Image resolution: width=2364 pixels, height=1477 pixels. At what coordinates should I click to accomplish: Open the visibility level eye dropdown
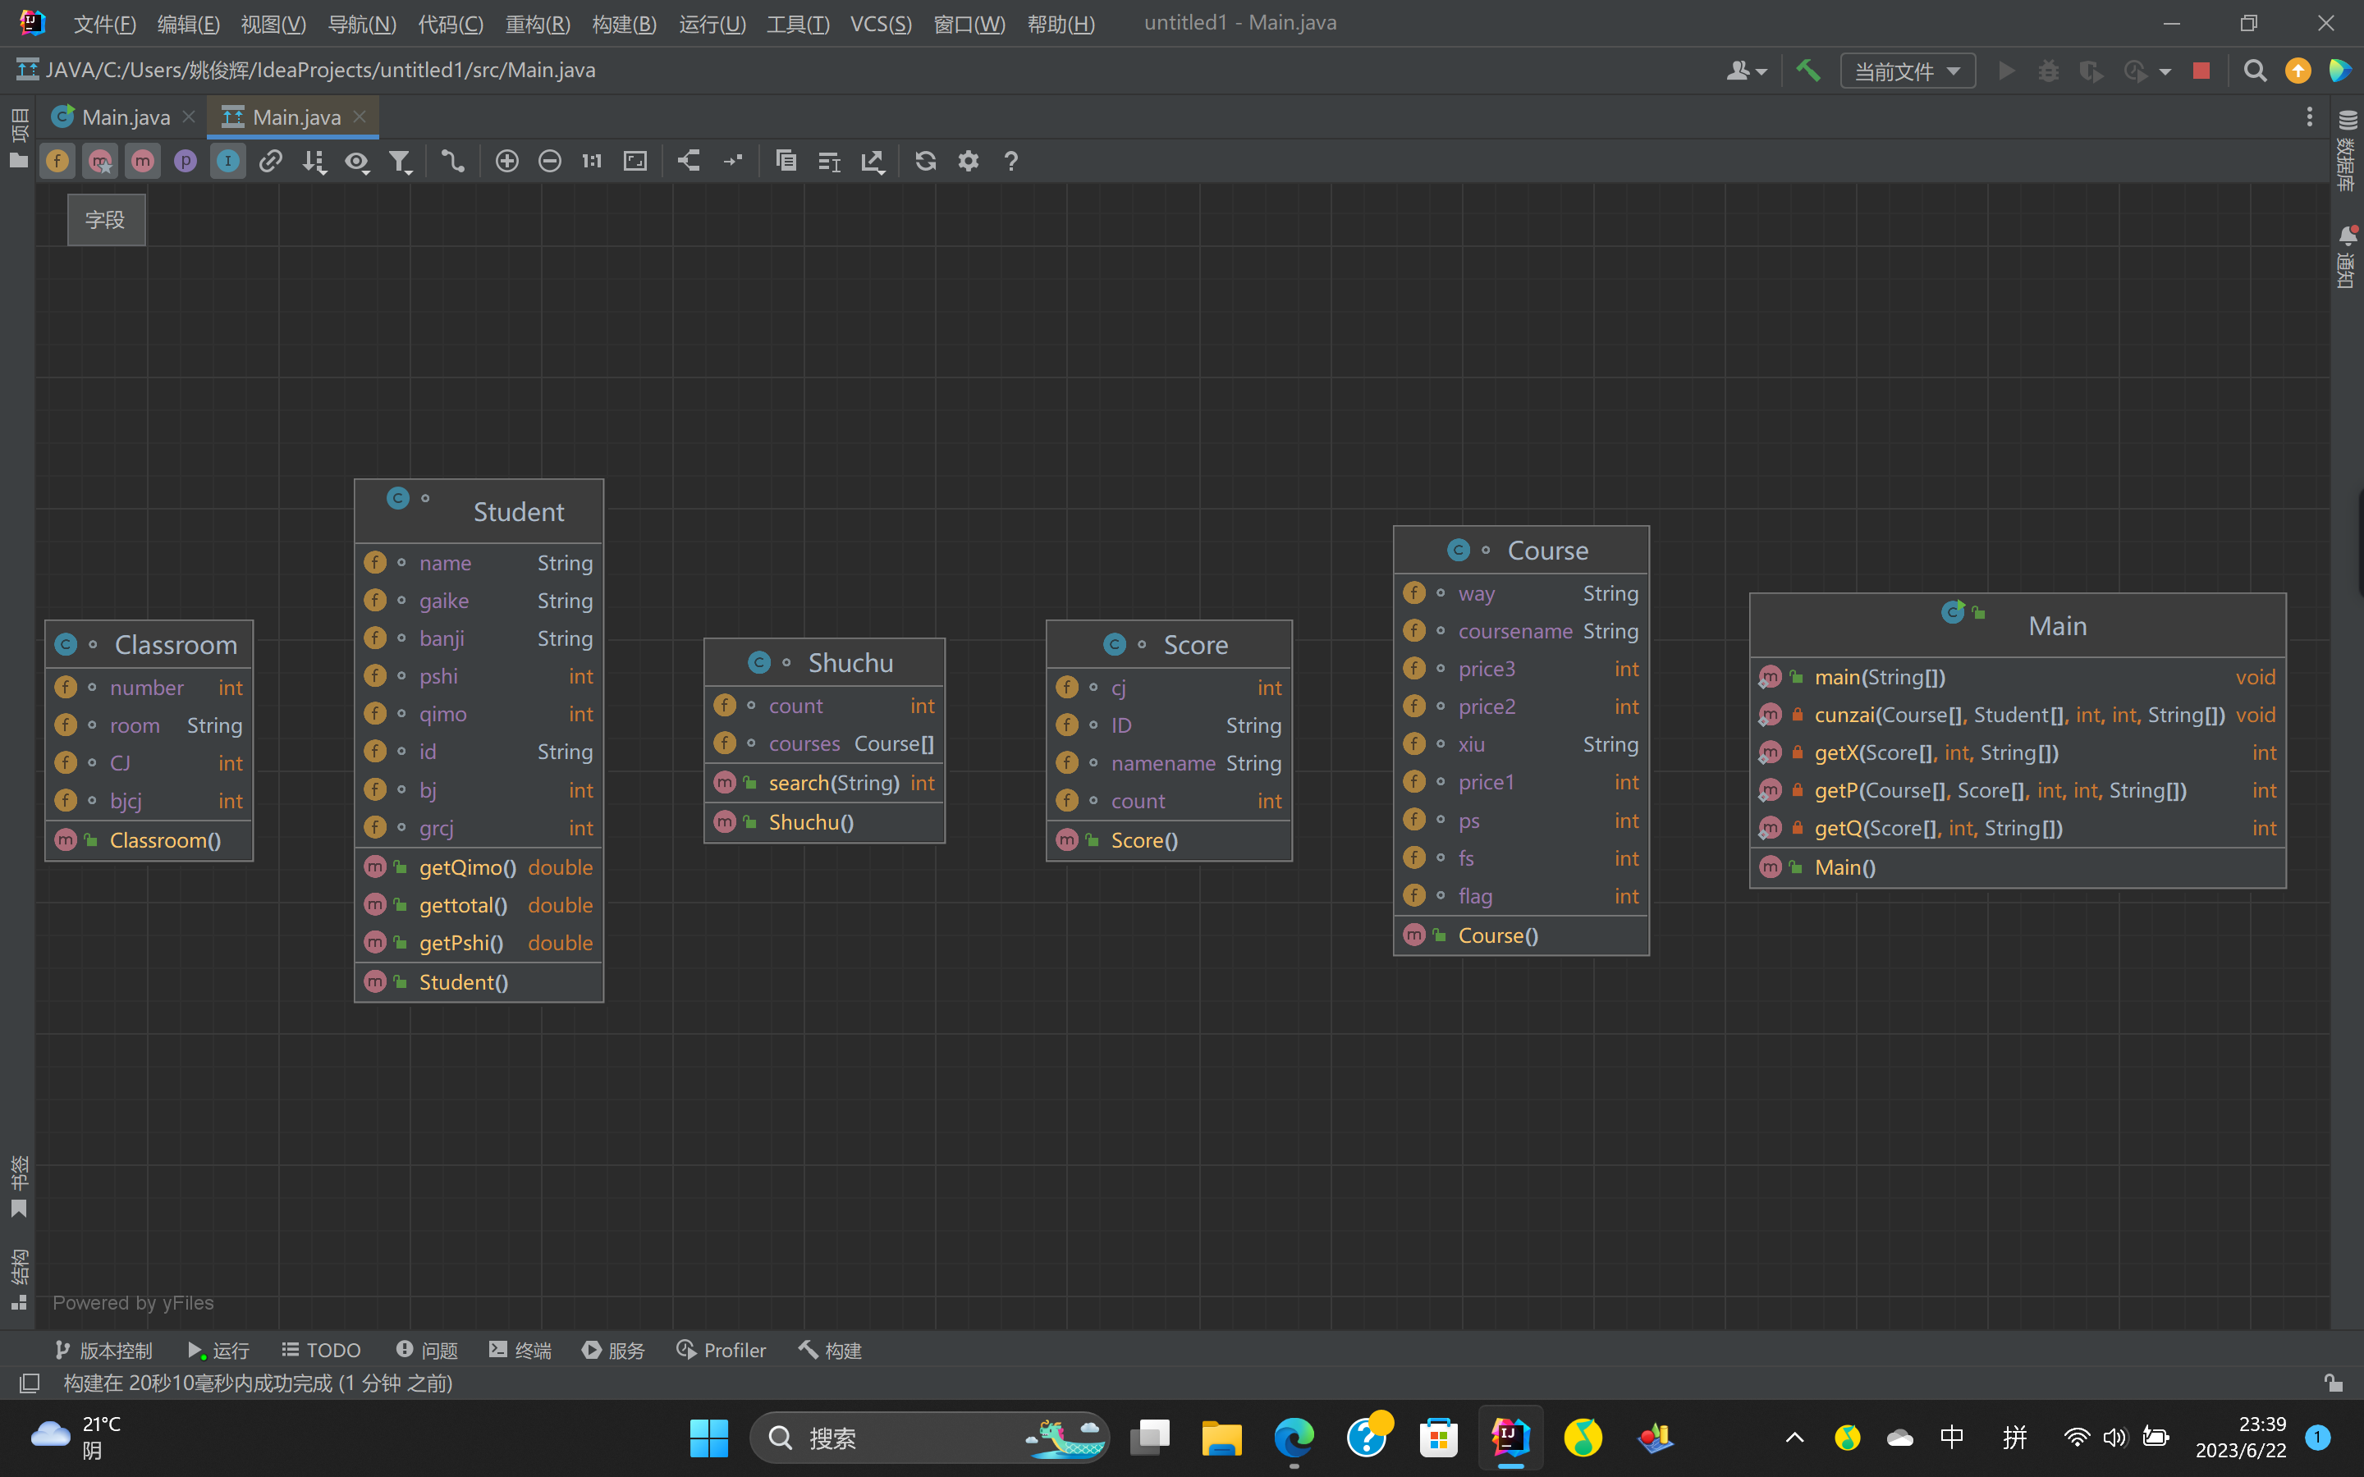pyautogui.click(x=356, y=161)
